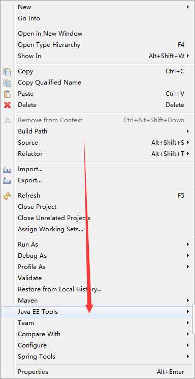Expand the Run As submenu arrow
This screenshot has height=379, width=195.
[188, 245]
